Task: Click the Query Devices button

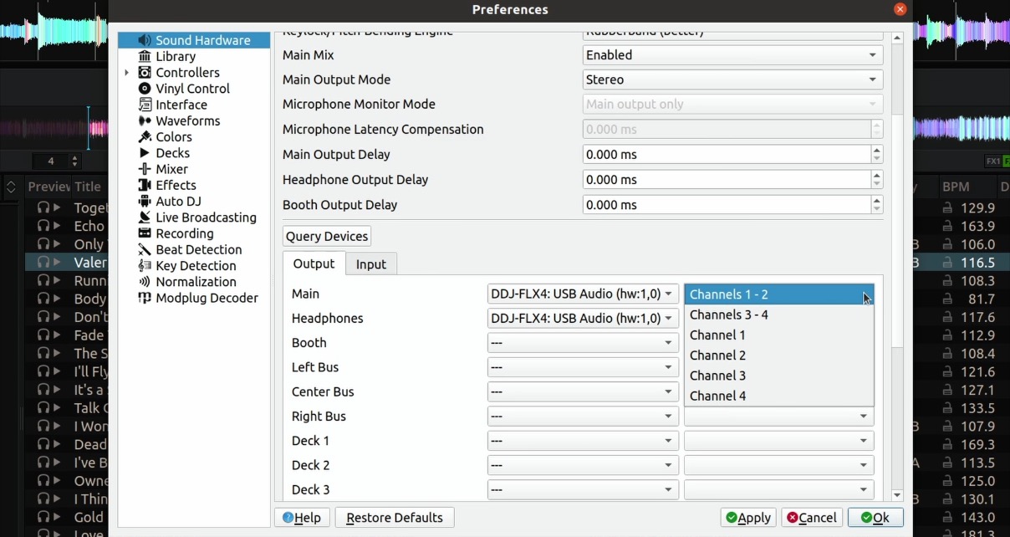Action: pyautogui.click(x=326, y=236)
